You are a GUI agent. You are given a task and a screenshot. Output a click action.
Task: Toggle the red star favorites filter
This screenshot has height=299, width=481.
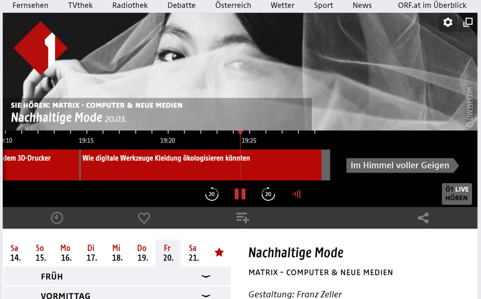[x=219, y=253]
